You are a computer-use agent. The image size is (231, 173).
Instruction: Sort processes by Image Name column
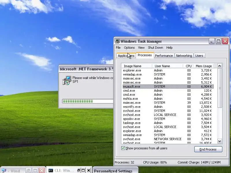pyautogui.click(x=137, y=66)
